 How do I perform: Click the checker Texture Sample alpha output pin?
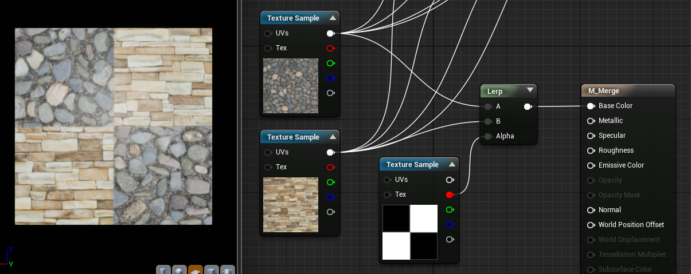(x=450, y=239)
